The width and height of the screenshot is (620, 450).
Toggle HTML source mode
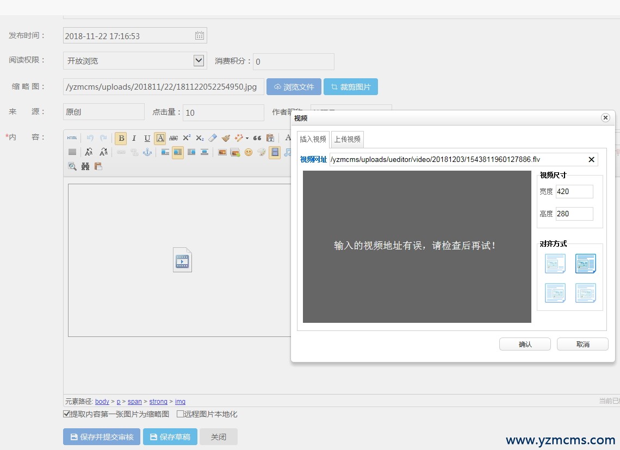[72, 138]
